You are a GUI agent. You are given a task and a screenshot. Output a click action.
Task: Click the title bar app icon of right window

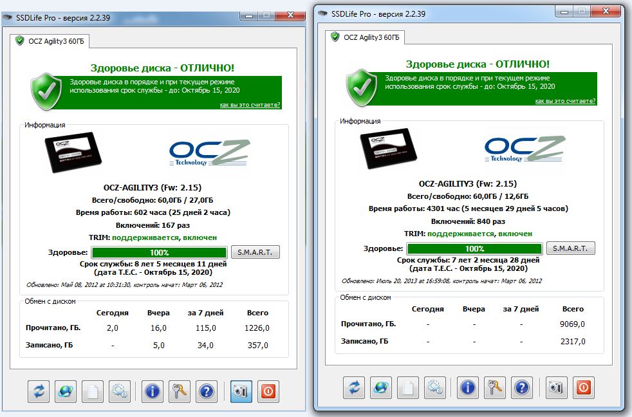(x=322, y=14)
